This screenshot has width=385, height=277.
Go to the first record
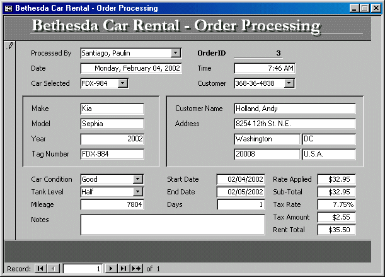coord(40,268)
